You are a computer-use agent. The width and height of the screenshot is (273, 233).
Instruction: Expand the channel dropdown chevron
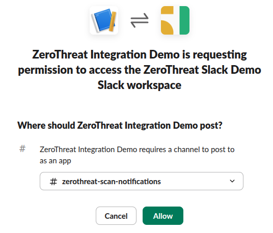pos(232,181)
